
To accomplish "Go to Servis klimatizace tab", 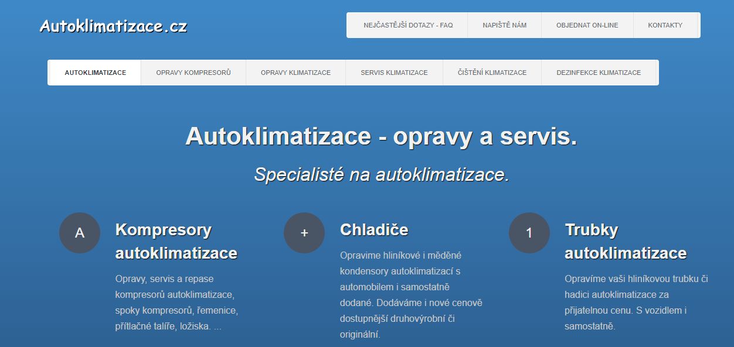I will pyautogui.click(x=394, y=73).
